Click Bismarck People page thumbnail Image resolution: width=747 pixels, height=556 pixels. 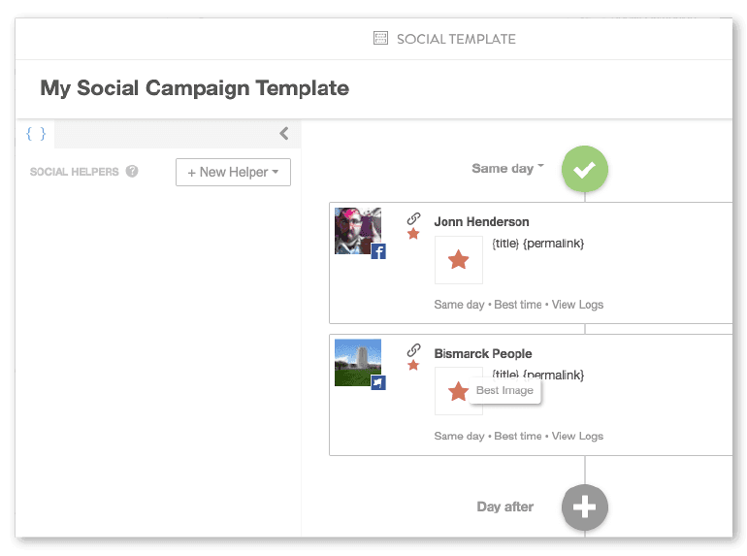click(x=357, y=362)
